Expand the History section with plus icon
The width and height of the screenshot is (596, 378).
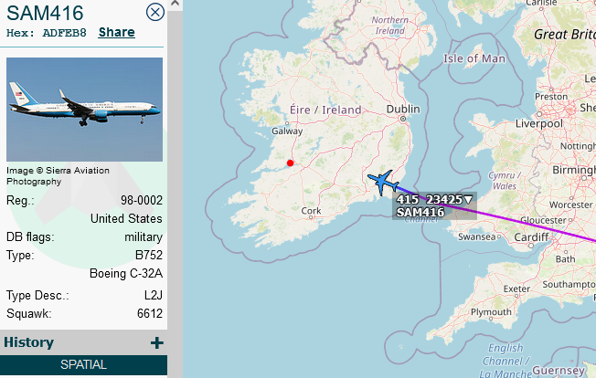click(x=157, y=342)
